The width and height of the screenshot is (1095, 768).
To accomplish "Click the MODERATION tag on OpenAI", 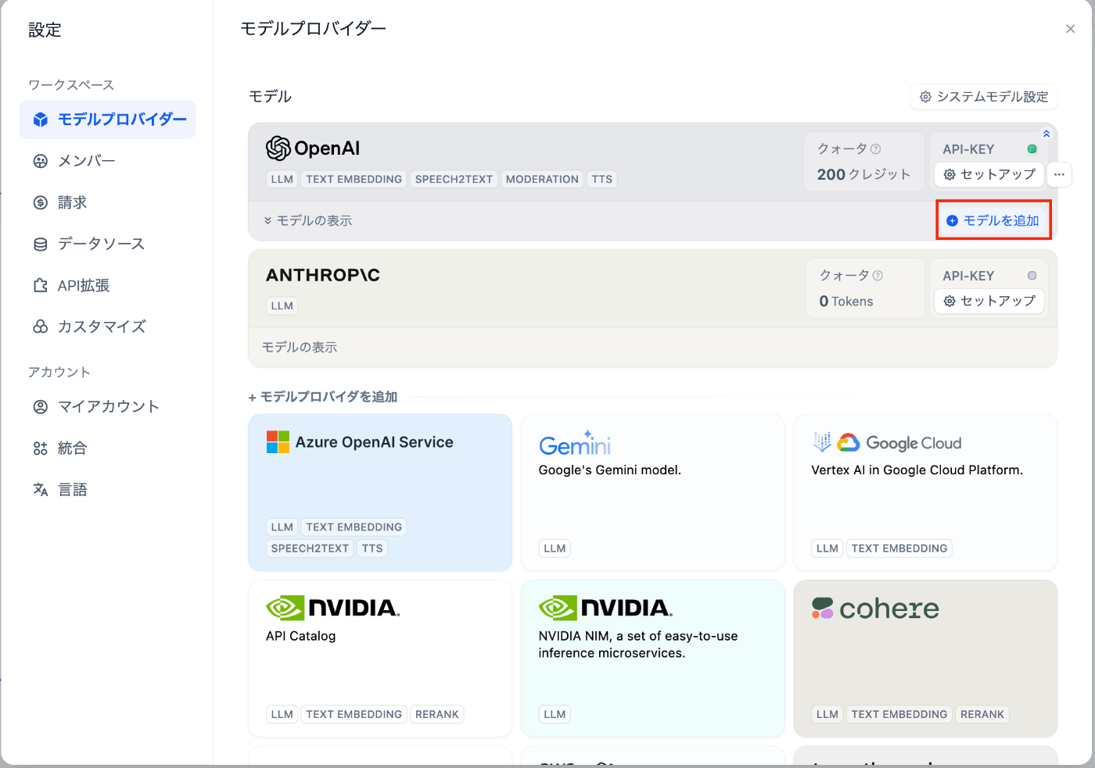I will coord(542,179).
